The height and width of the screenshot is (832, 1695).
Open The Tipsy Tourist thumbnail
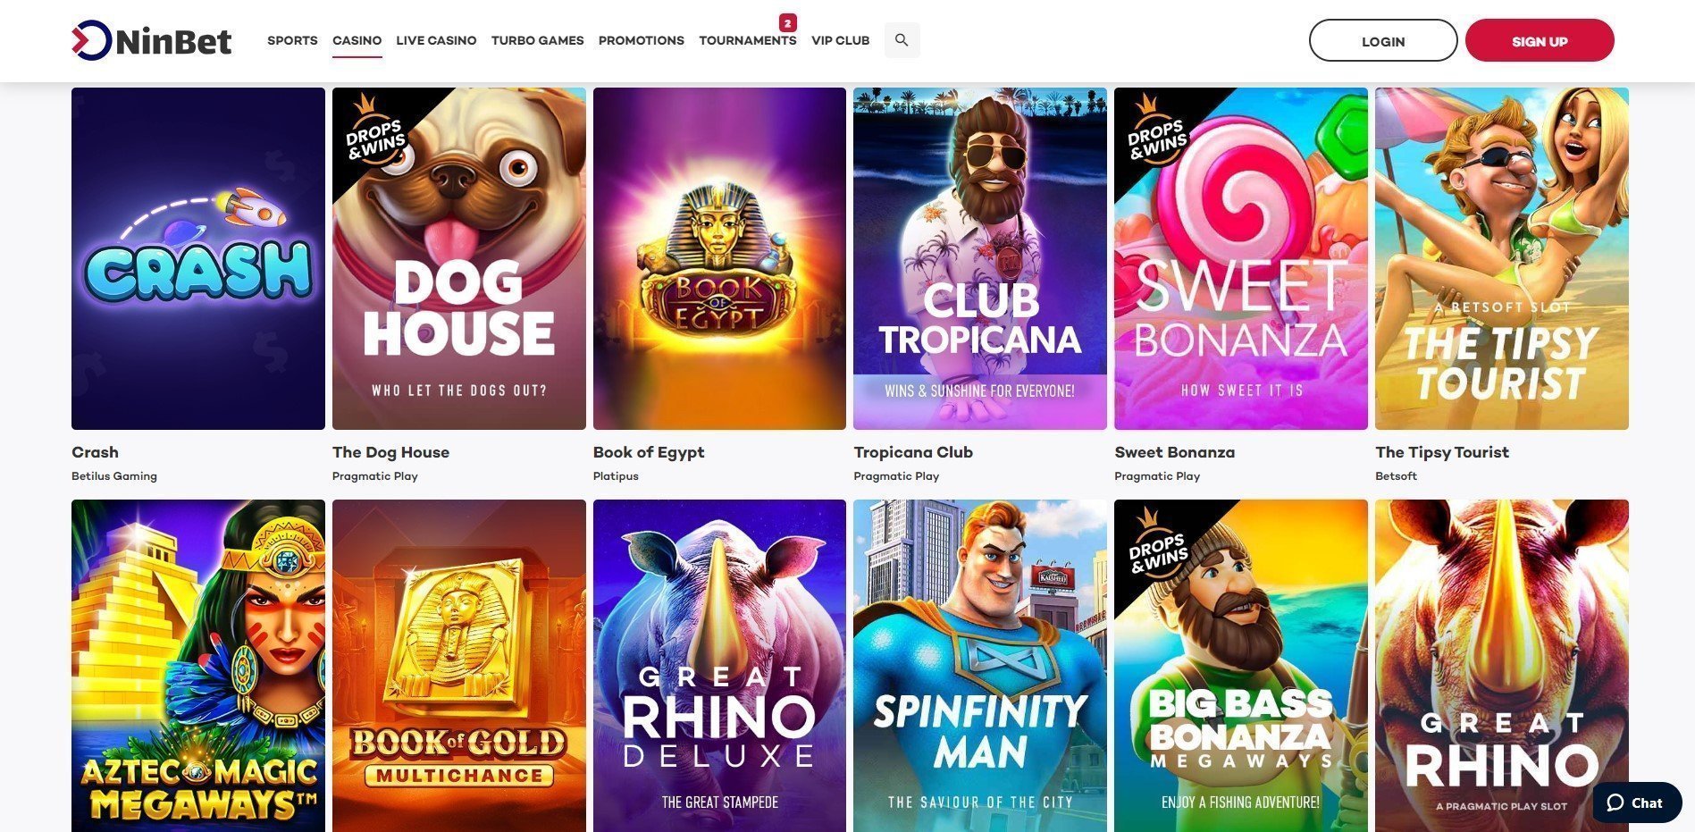tap(1502, 258)
